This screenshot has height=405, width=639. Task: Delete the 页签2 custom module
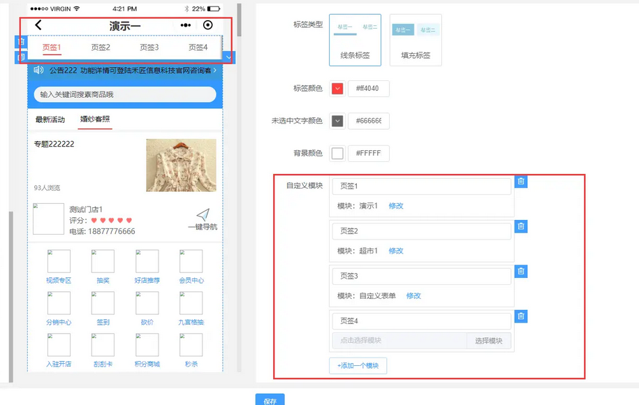coord(521,226)
